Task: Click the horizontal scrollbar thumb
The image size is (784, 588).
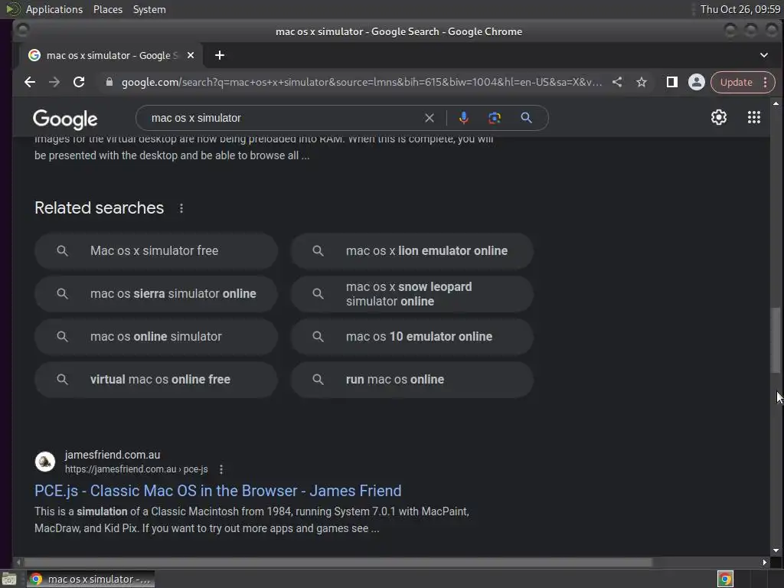Action: [x=338, y=563]
